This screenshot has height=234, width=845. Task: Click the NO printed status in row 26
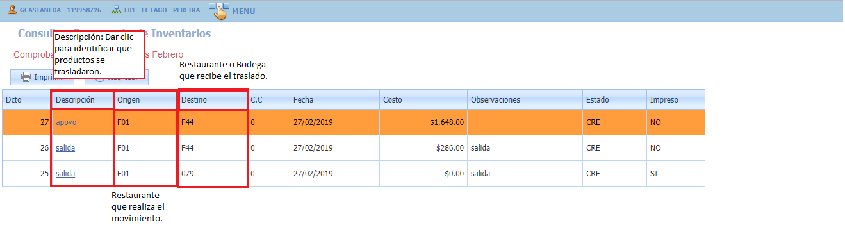[x=675, y=147]
